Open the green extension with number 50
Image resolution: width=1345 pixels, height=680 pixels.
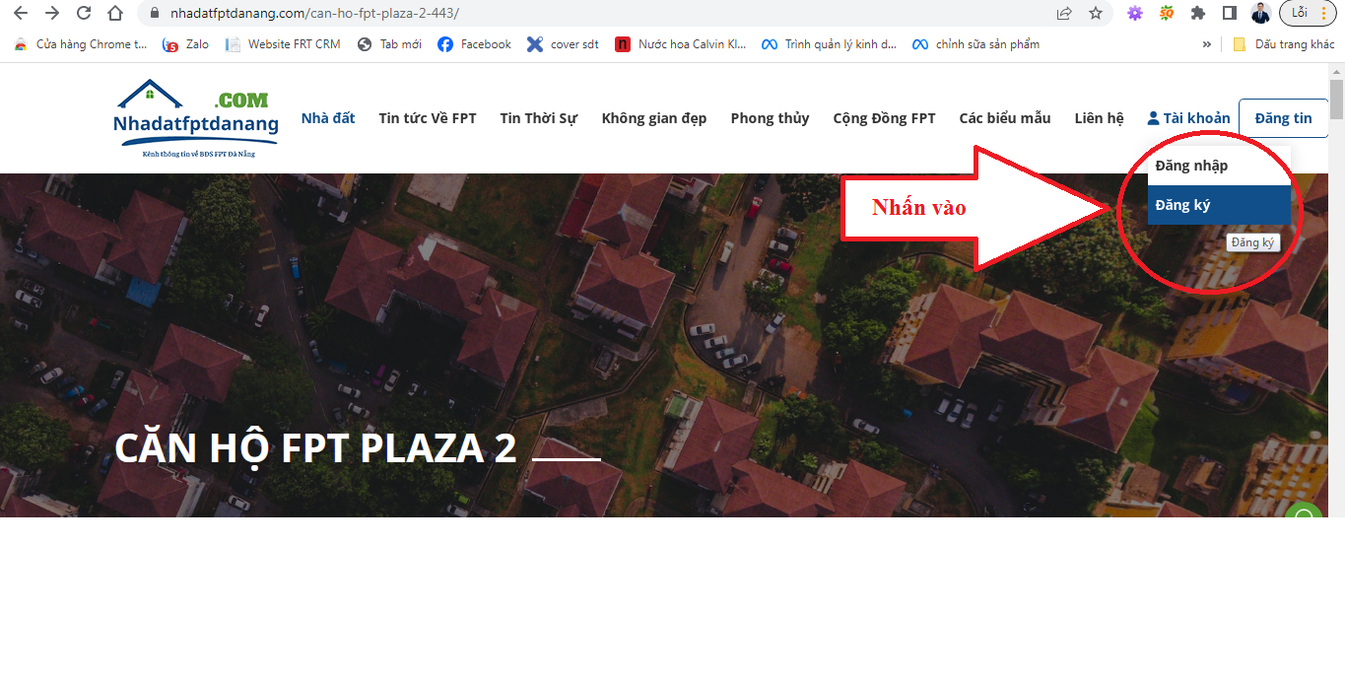pyautogui.click(x=1167, y=14)
